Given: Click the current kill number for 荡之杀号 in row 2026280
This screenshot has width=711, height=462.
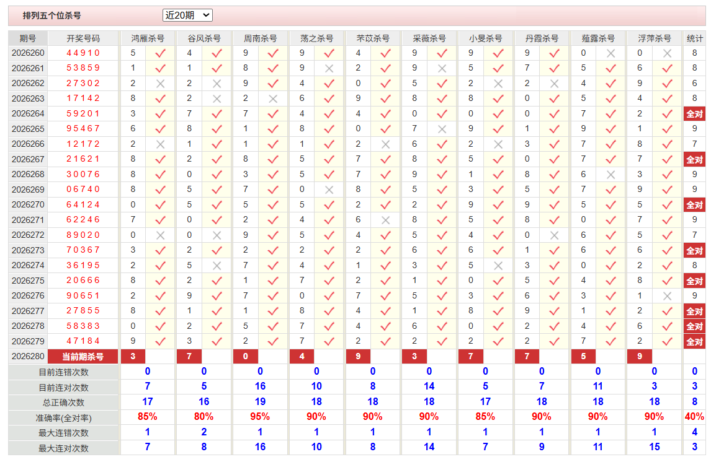Looking at the screenshot, I should click(302, 357).
